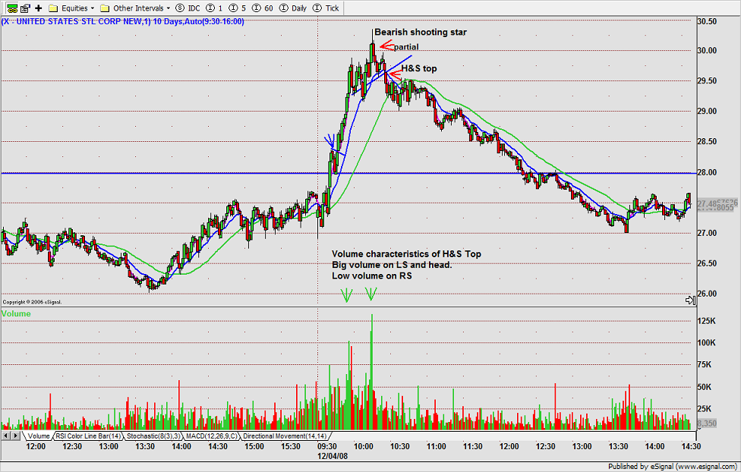The height and width of the screenshot is (472, 741).
Task: Click the 09:30 time axis label
Action: 327,446
